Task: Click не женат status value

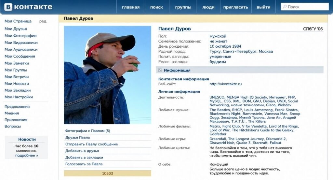Action: pyautogui.click(x=218, y=41)
